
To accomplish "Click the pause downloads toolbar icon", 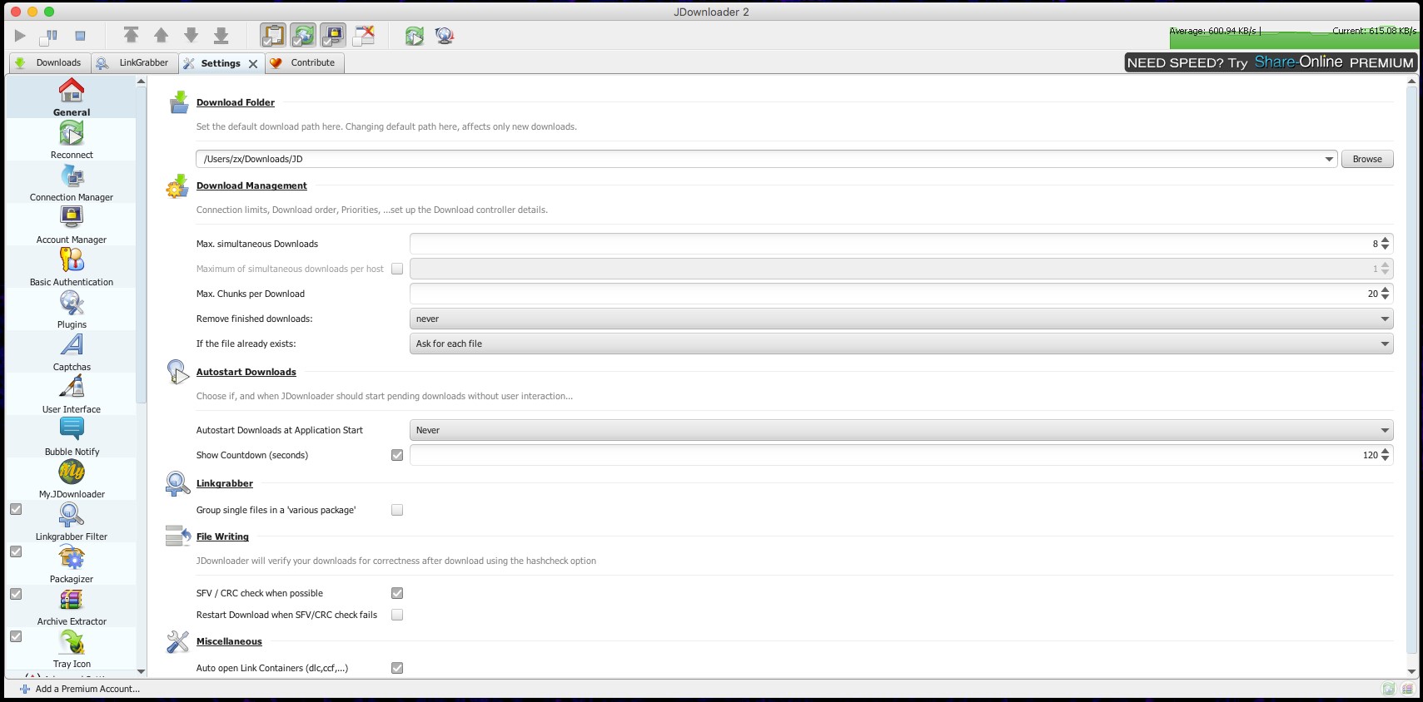I will pyautogui.click(x=49, y=36).
